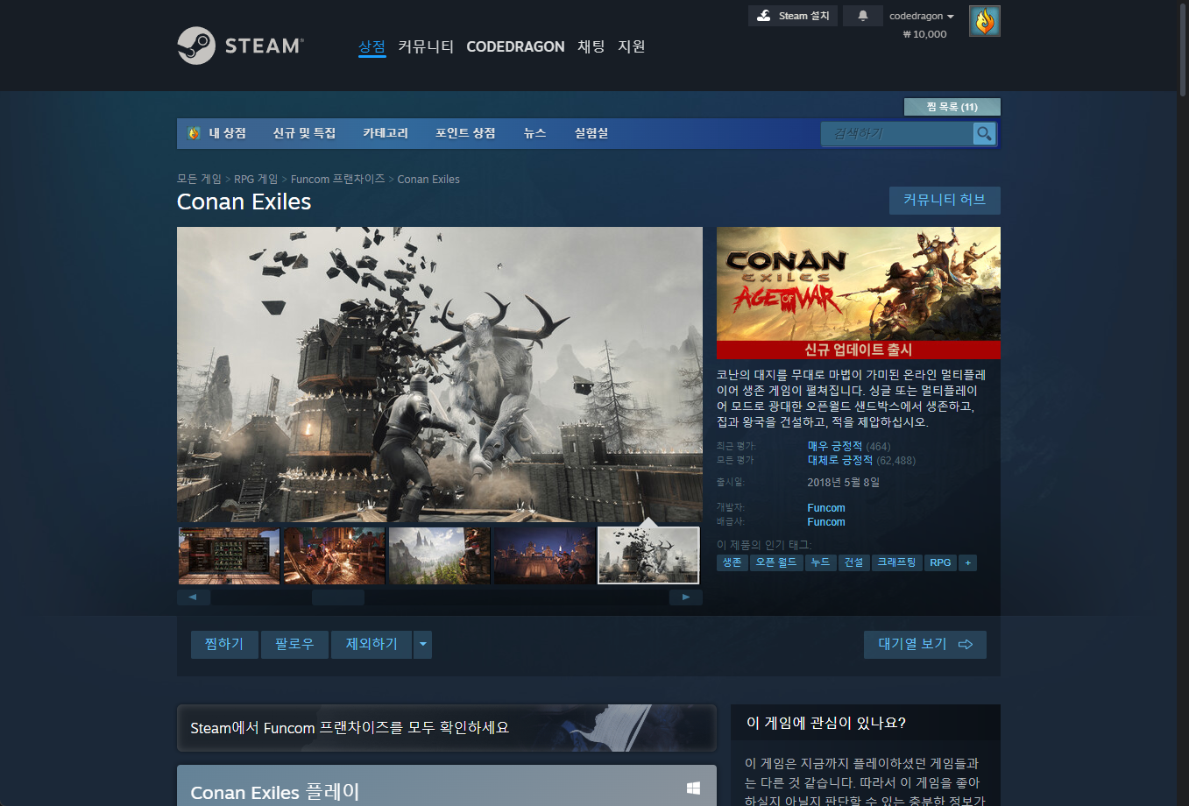Screen dimensions: 1189x806
Task: Click the search magnifier icon
Action: click(x=985, y=133)
